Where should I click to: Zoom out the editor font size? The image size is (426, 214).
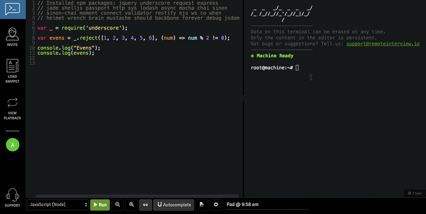pyautogui.click(x=117, y=205)
